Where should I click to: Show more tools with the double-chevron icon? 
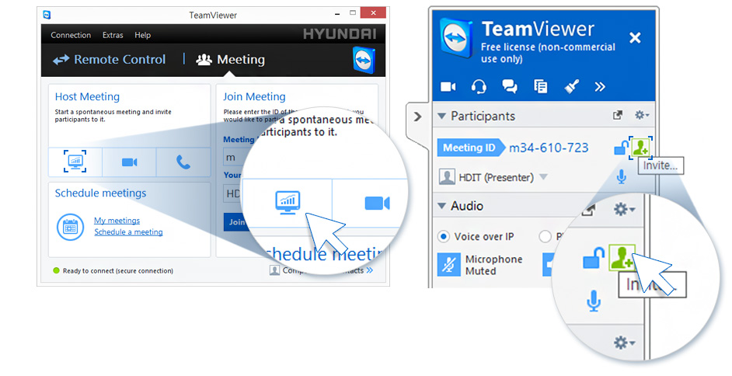(x=600, y=87)
